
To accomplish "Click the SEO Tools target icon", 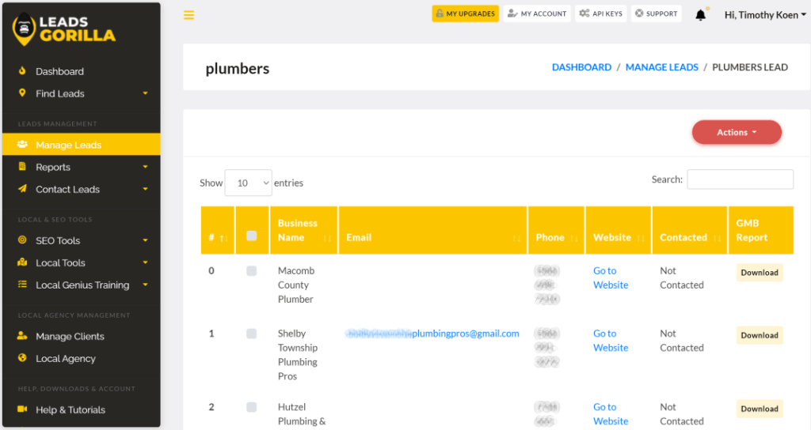I will [x=22, y=240].
